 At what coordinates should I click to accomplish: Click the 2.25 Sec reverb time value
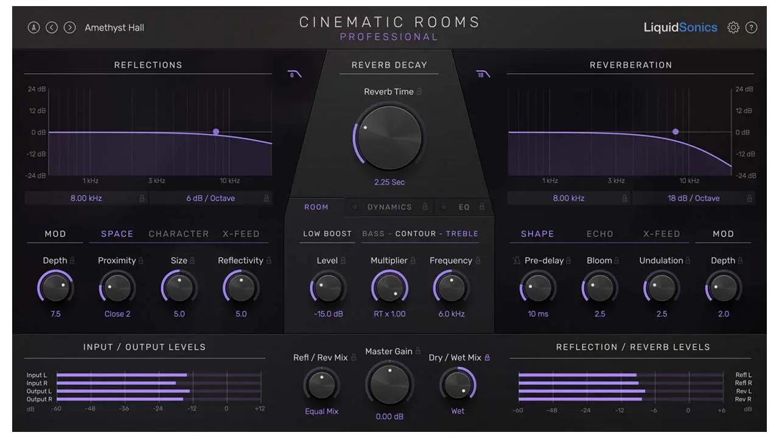click(x=389, y=182)
